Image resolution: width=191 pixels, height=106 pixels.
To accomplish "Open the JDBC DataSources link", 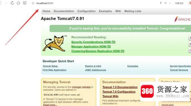I will click(95, 70).
